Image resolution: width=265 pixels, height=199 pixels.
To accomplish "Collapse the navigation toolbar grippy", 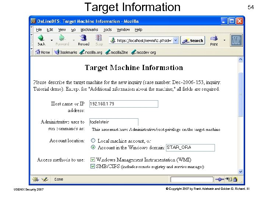I will tap(32, 40).
